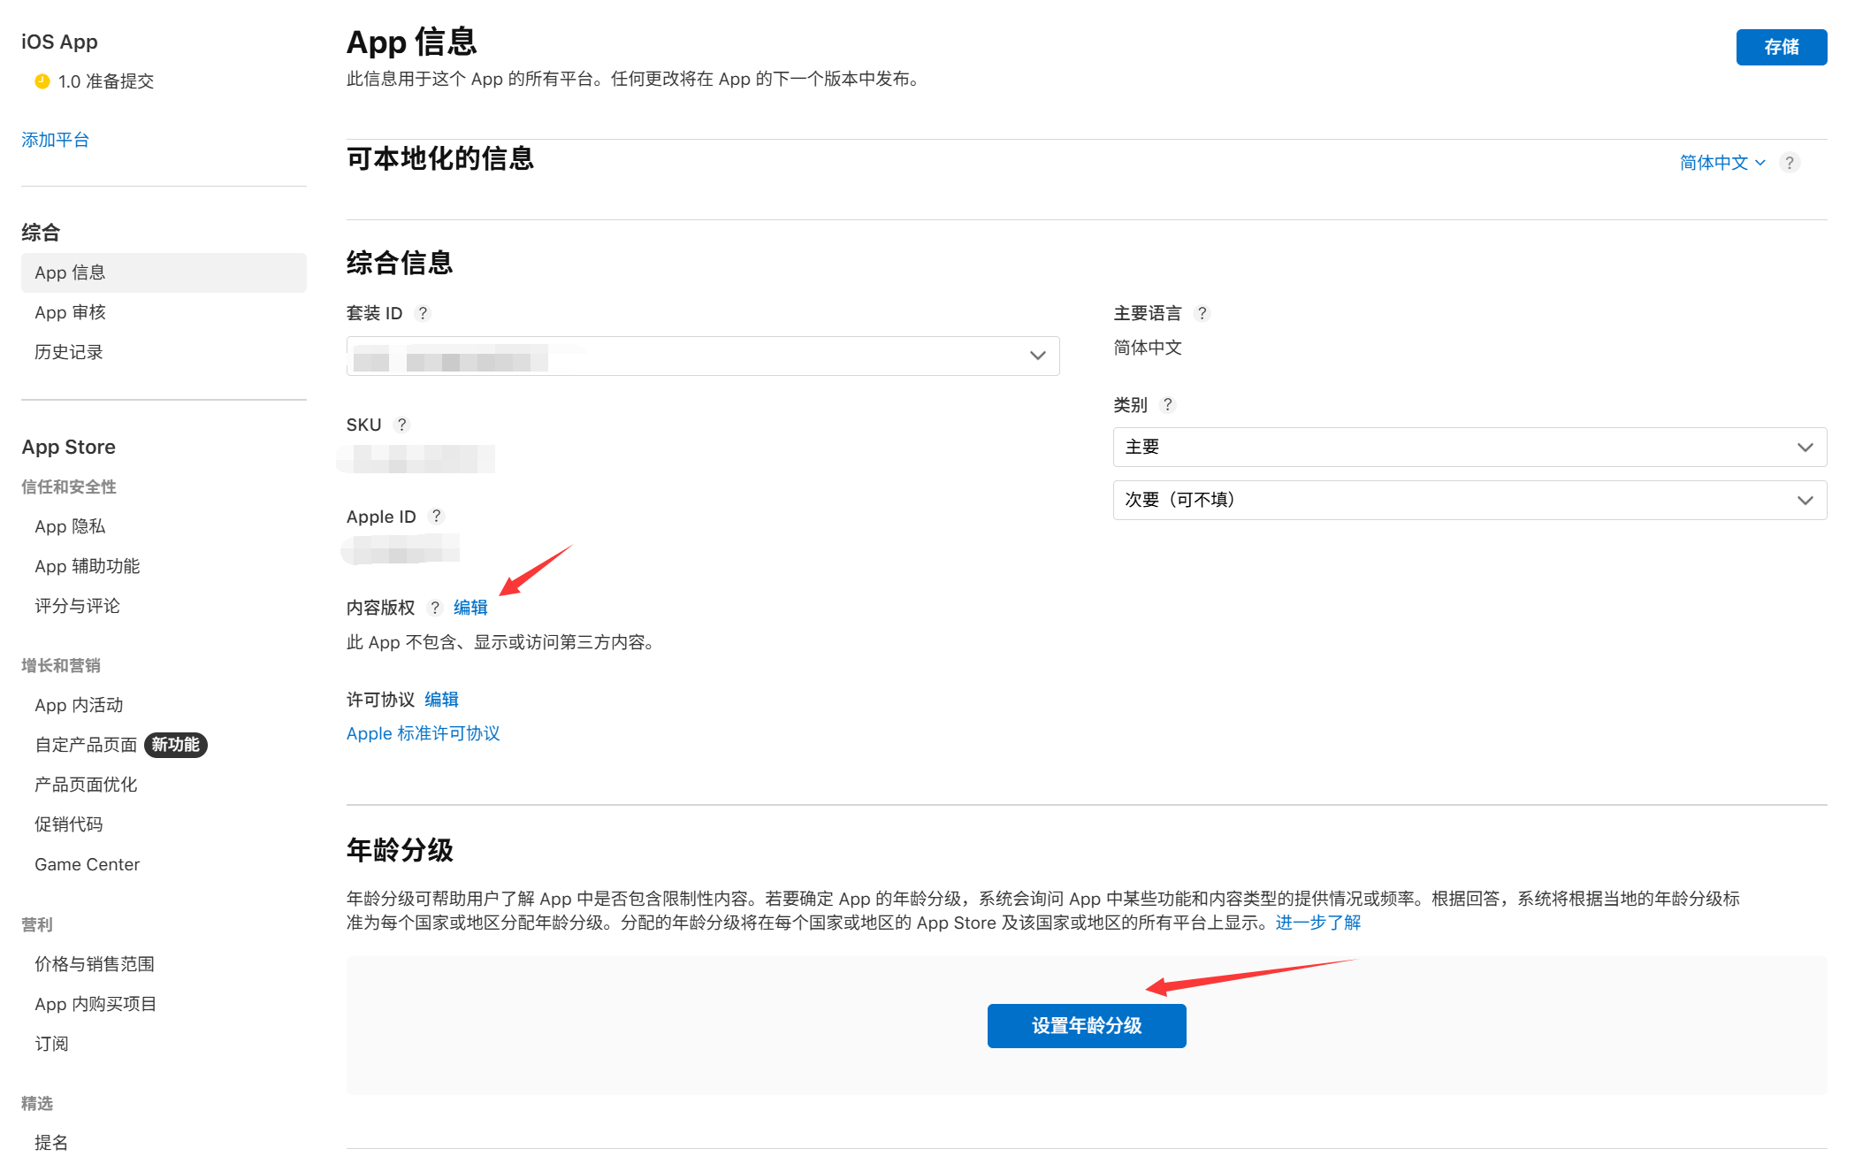This screenshot has width=1855, height=1172.
Task: Click help icon beside 主要语言
Action: (1202, 313)
